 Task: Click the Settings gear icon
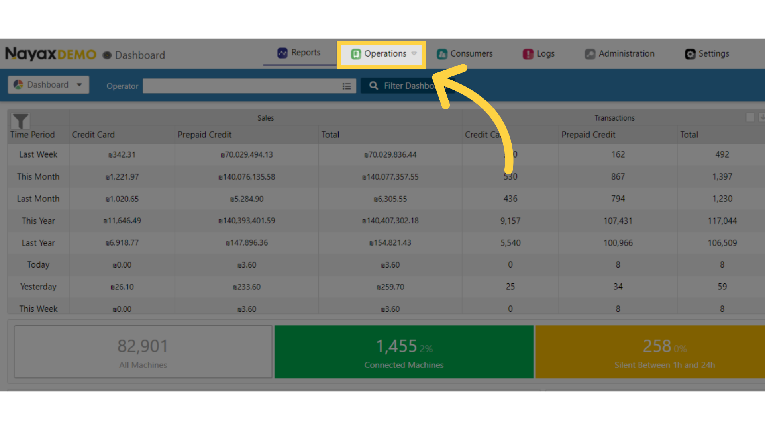690,54
